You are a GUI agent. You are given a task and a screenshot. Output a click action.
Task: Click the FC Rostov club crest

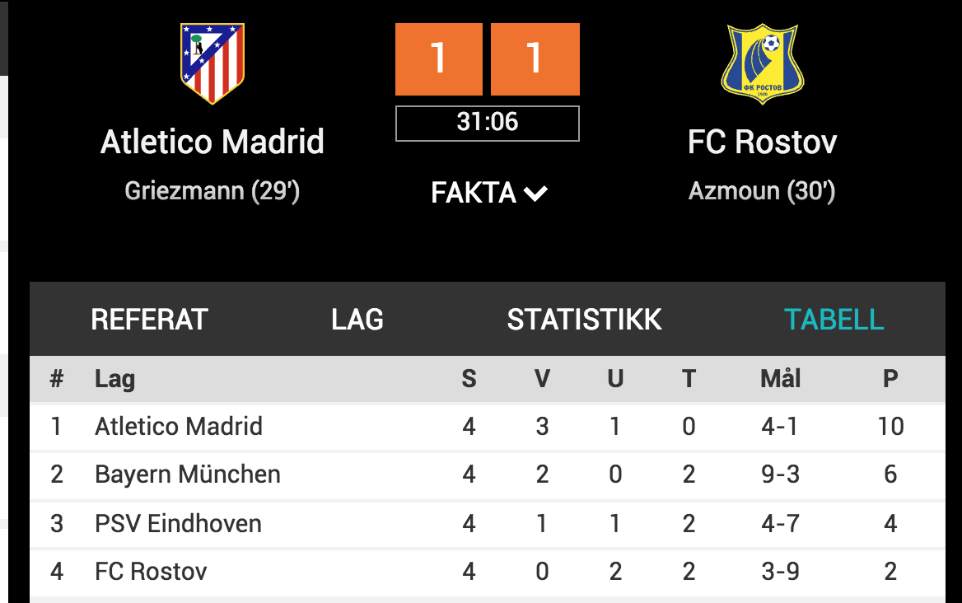pyautogui.click(x=762, y=63)
